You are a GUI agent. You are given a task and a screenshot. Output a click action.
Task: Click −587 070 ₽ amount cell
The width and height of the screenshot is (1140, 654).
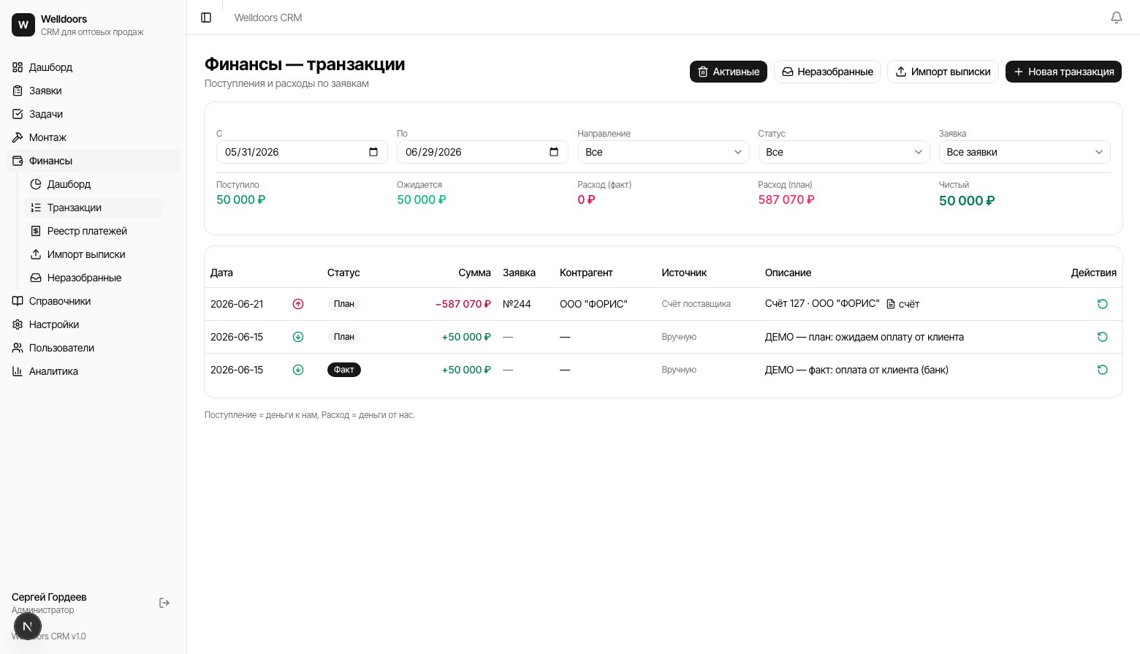click(463, 304)
